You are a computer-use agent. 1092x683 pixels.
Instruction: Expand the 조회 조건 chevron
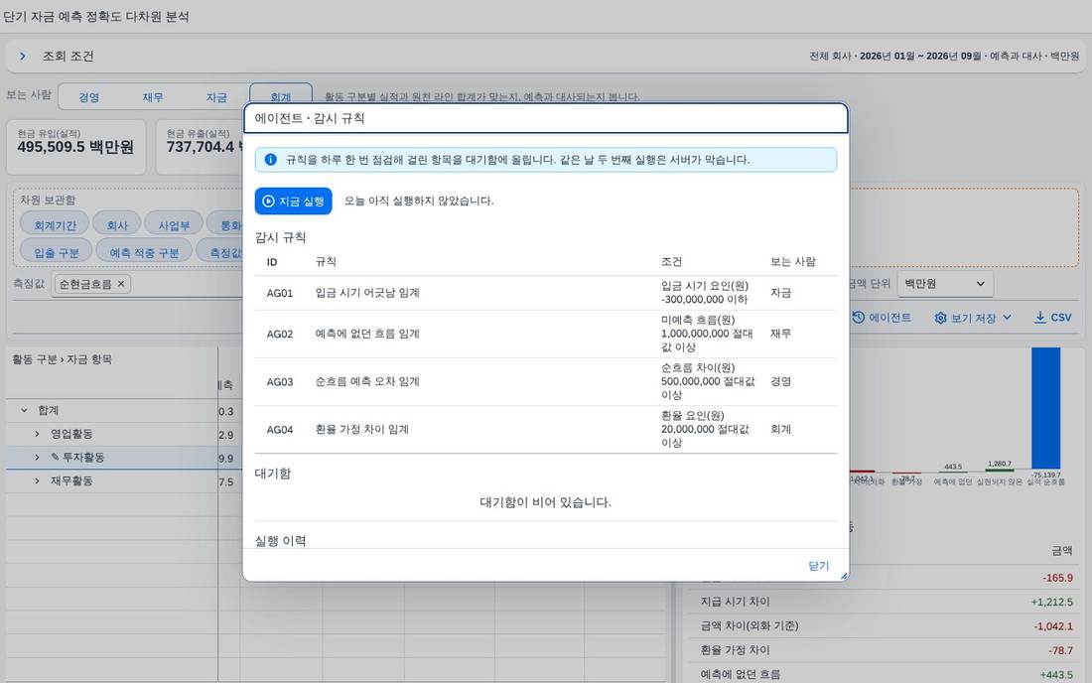pyautogui.click(x=23, y=56)
